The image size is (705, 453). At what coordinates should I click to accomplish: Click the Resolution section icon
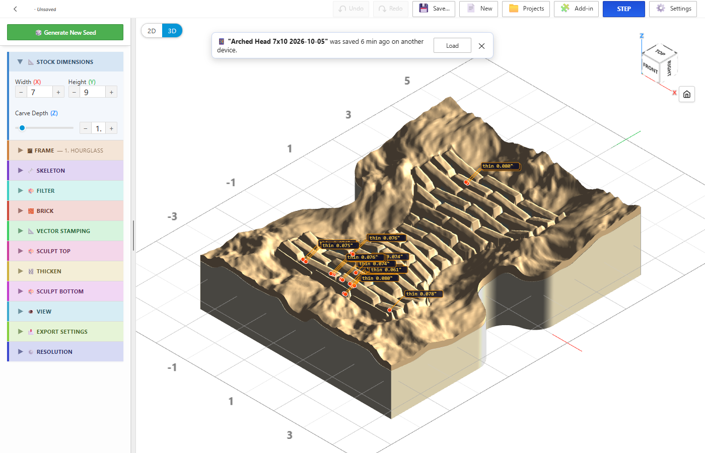point(31,352)
